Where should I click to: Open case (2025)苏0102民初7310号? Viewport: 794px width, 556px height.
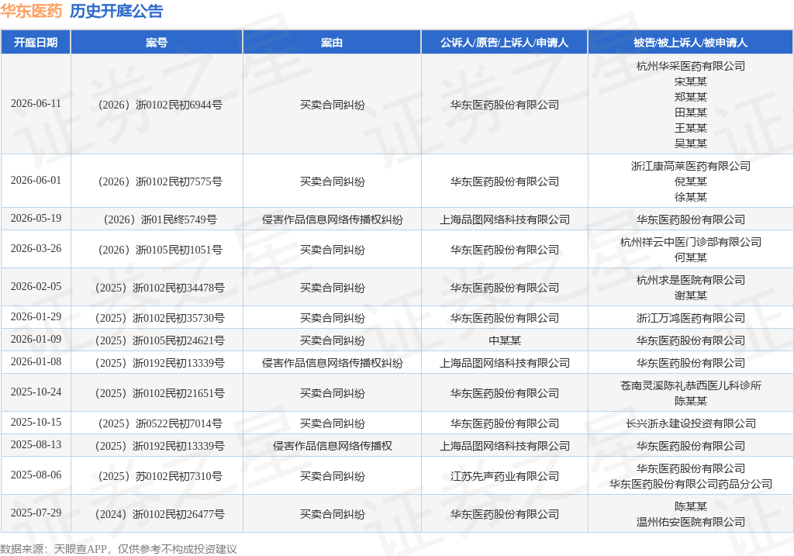[x=160, y=476]
